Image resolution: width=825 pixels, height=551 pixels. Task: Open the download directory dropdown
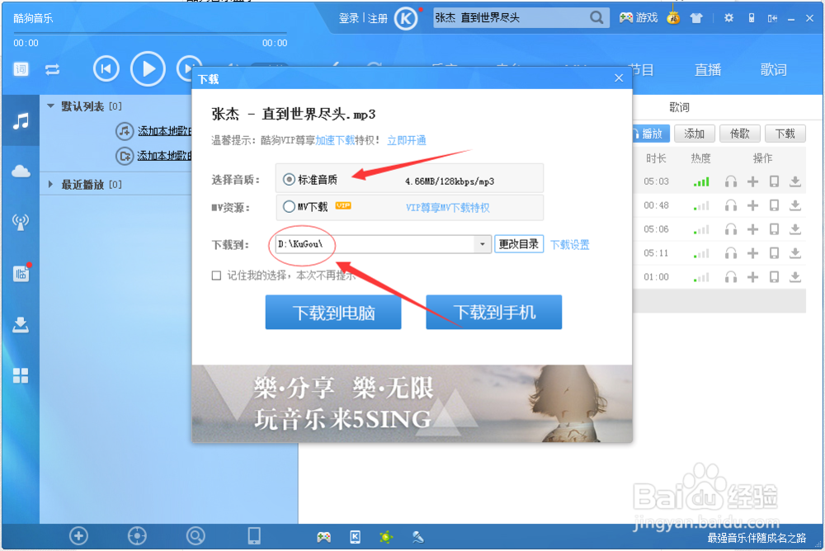coord(481,244)
